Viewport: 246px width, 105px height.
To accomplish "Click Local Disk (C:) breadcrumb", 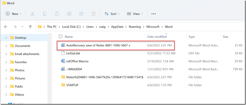I will point(71,27).
